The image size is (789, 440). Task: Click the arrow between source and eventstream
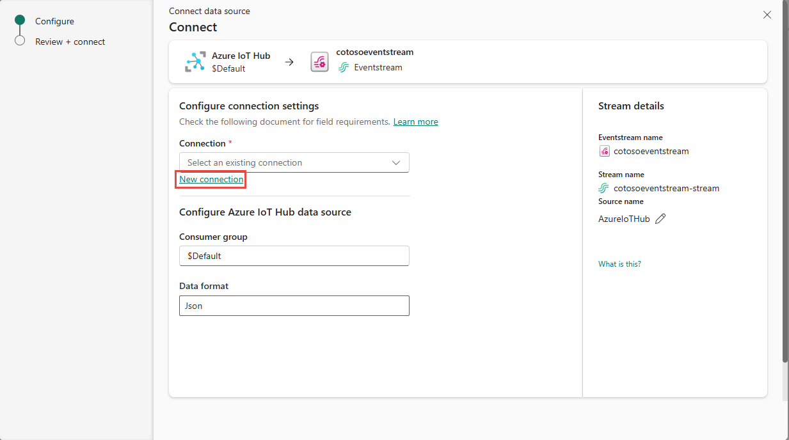pos(289,62)
